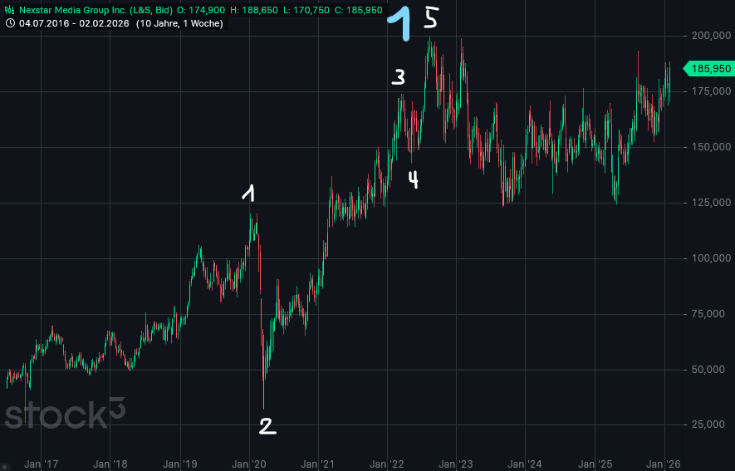This screenshot has width=735, height=471.
Task: Select white wave label 1 near Jan '20
Action: click(x=247, y=193)
